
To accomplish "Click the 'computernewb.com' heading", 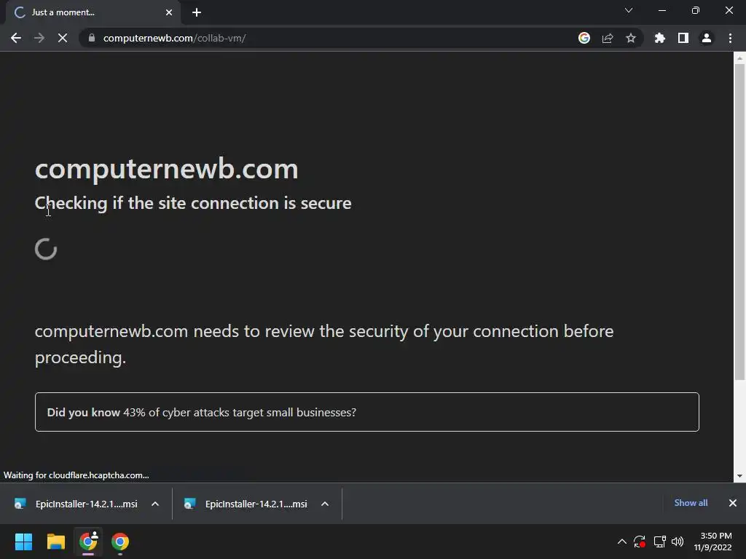I will (167, 169).
